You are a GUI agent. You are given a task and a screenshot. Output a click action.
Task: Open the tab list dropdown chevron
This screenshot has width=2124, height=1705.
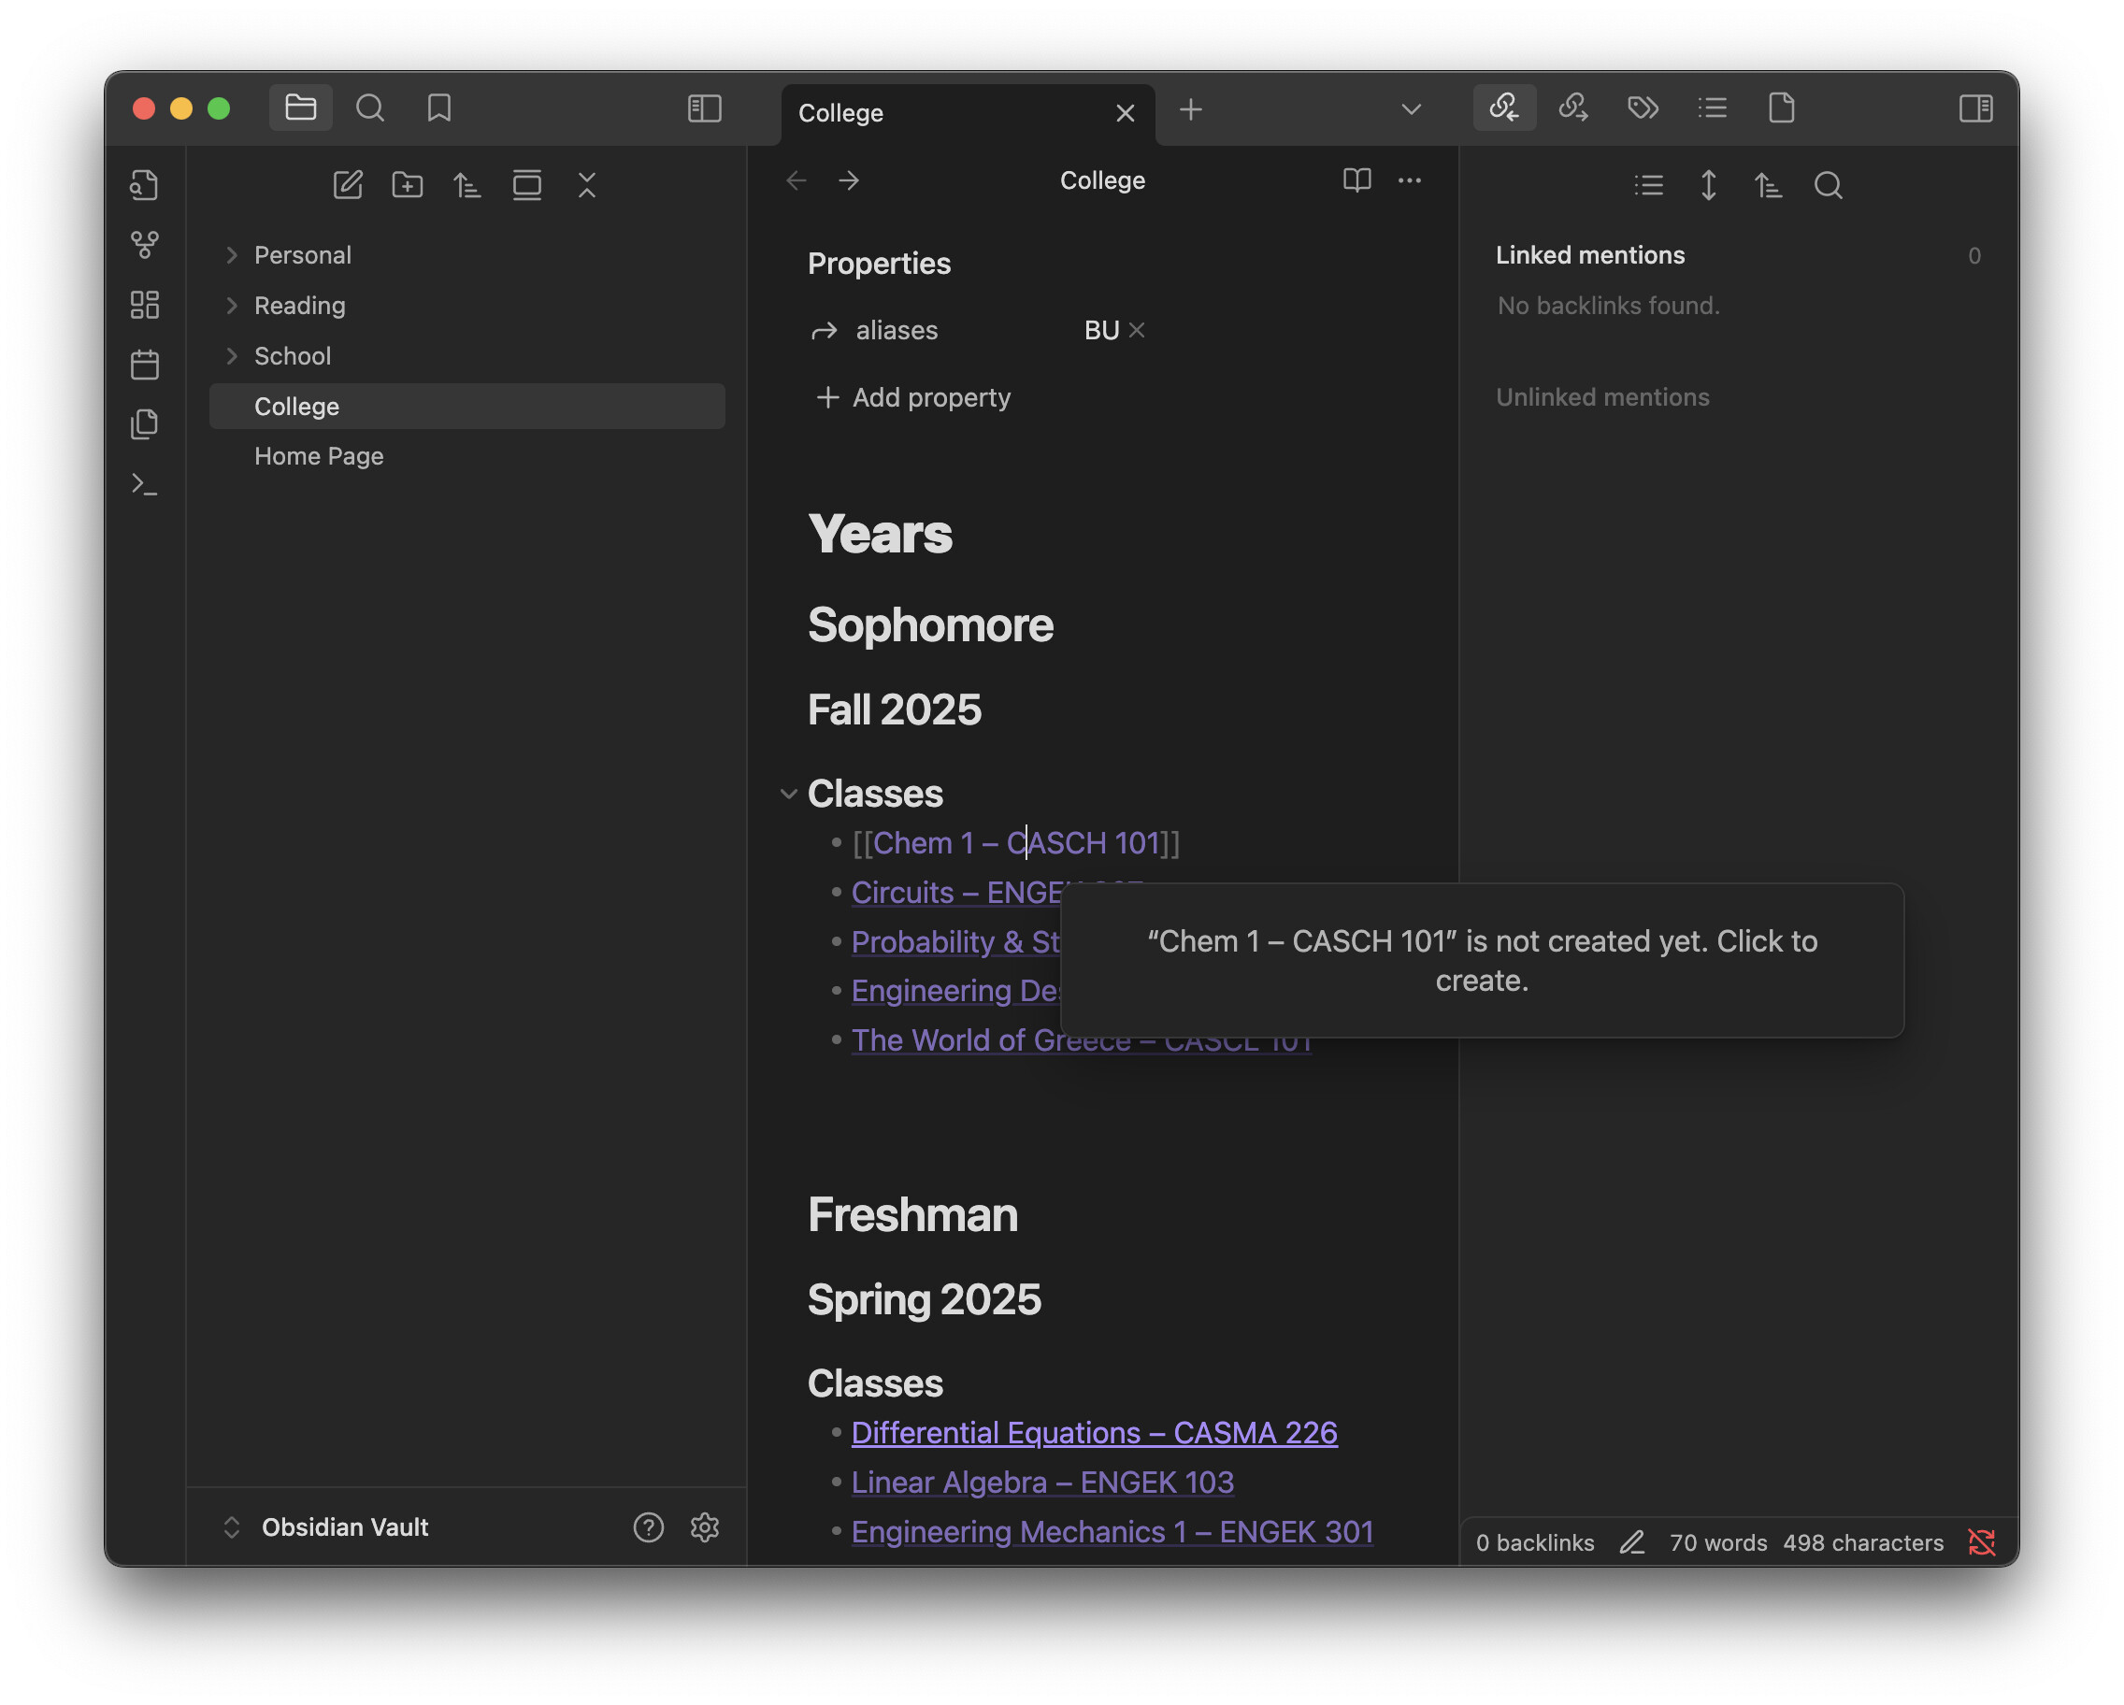1411,109
